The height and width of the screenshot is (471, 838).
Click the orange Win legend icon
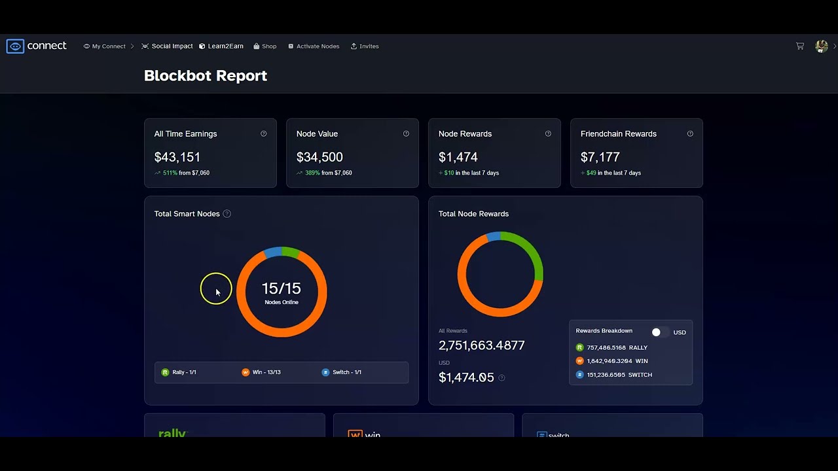tap(246, 372)
